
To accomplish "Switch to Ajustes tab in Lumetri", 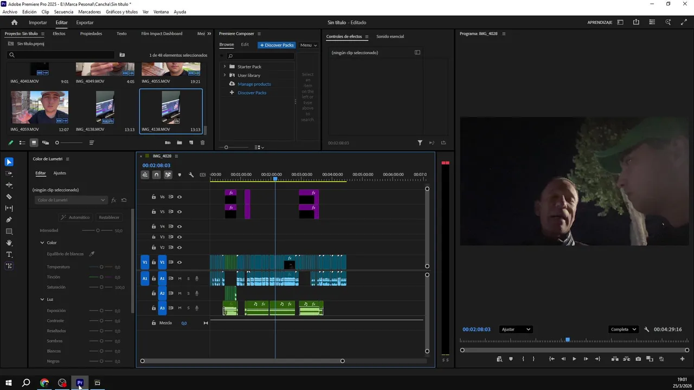I will pos(60,173).
